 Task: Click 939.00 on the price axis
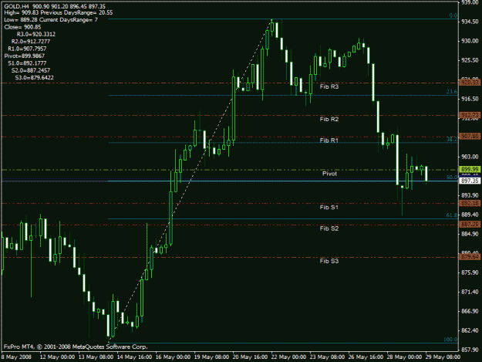[x=470, y=2]
